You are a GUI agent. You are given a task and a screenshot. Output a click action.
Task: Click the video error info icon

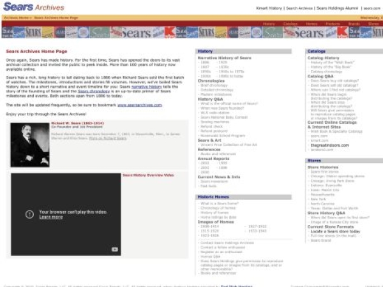(29, 214)
